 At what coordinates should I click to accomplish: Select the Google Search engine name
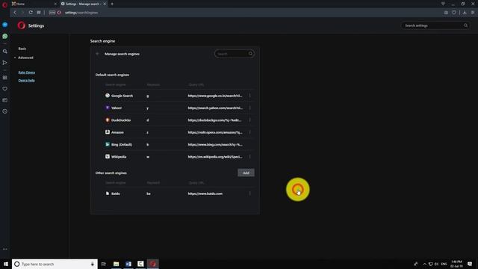[122, 96]
